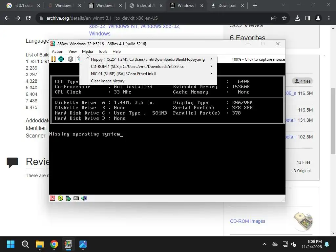The width and height of the screenshot is (336, 252).
Task: Click the speech bubble icon beside Reviews
Action: click(x=12, y=162)
